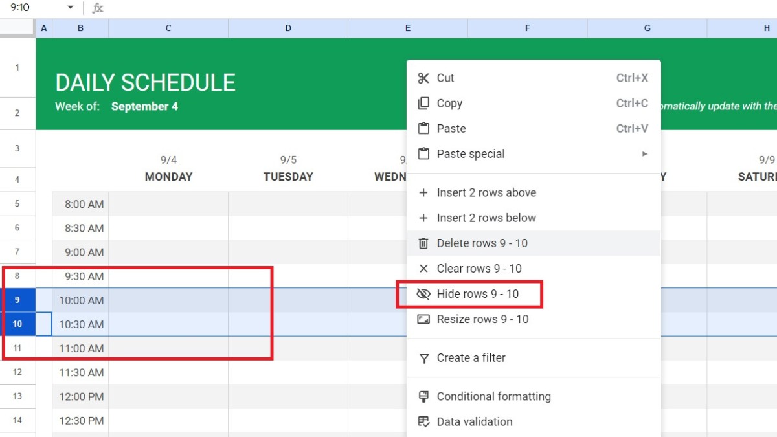Open the name box dropdown arrow
The height and width of the screenshot is (437, 777).
pos(69,8)
